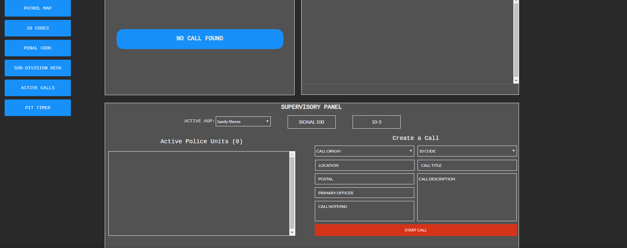627x248 pixels.
Task: Click the Location input field
Action: point(365,165)
